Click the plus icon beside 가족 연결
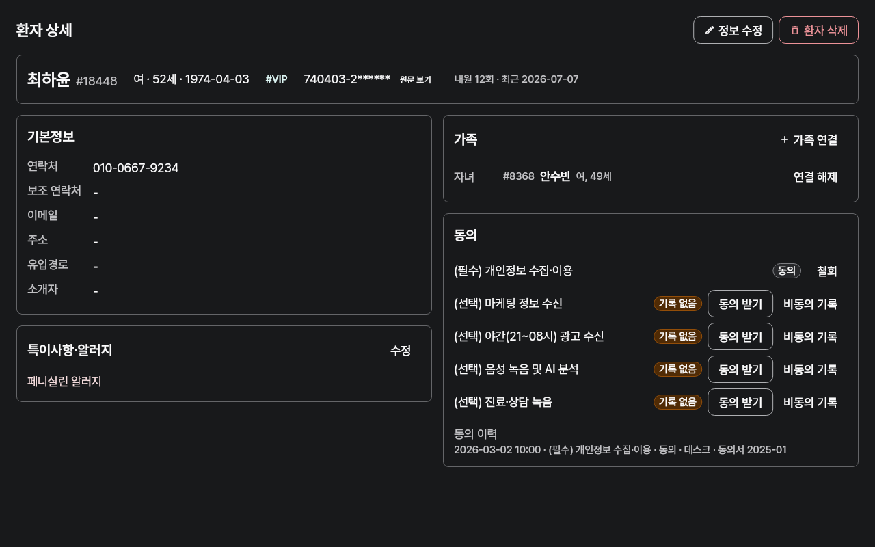Screen dimensions: 875x547 tap(785, 139)
